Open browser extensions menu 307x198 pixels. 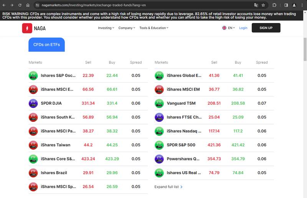274,5
